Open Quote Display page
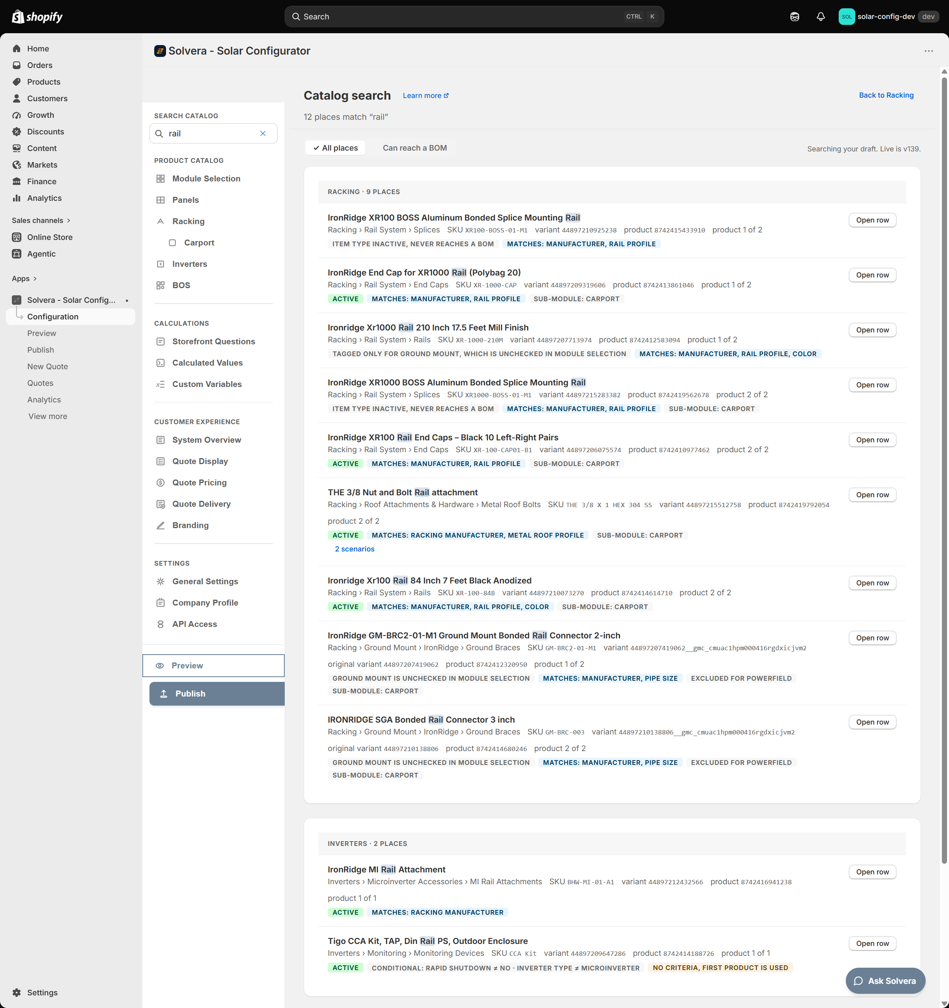949x1008 pixels. pos(200,461)
